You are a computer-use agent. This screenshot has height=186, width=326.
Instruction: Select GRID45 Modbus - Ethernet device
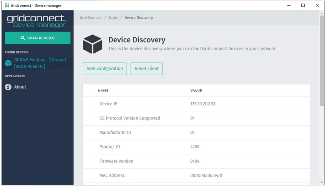[x=38, y=63]
